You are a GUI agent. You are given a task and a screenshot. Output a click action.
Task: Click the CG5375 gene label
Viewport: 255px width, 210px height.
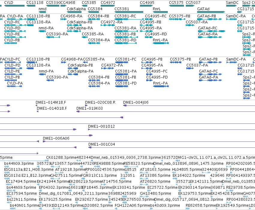point(176,3)
